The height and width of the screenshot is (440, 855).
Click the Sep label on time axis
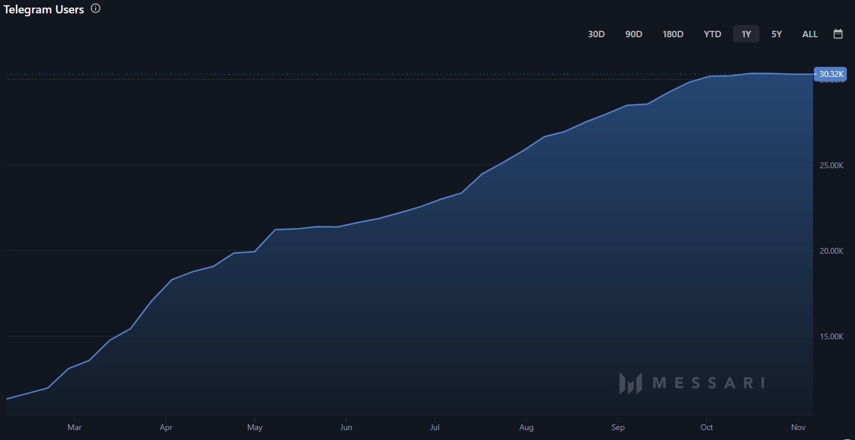coord(618,428)
